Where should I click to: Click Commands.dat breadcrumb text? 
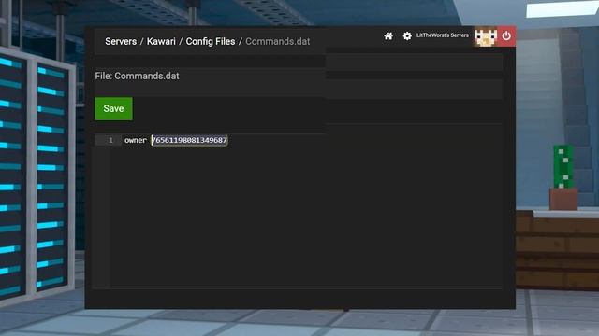point(278,41)
